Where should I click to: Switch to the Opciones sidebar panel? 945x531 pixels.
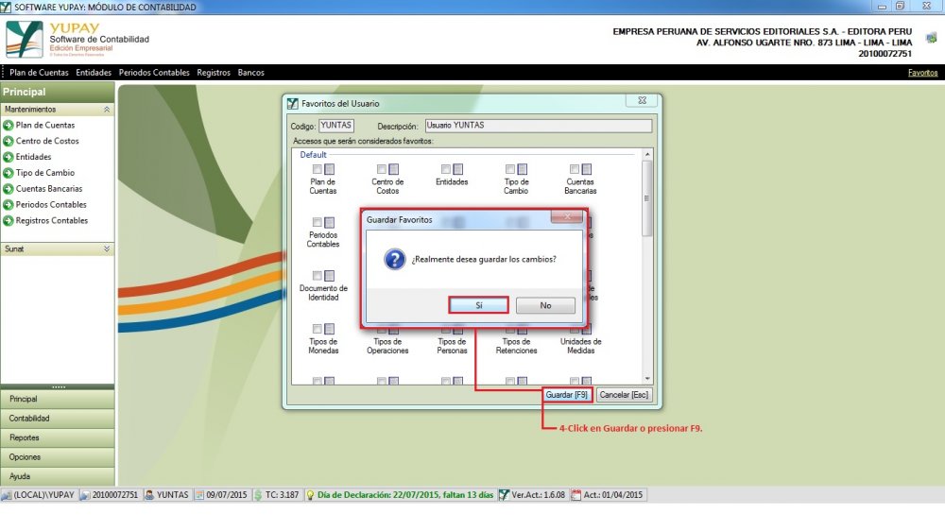58,457
